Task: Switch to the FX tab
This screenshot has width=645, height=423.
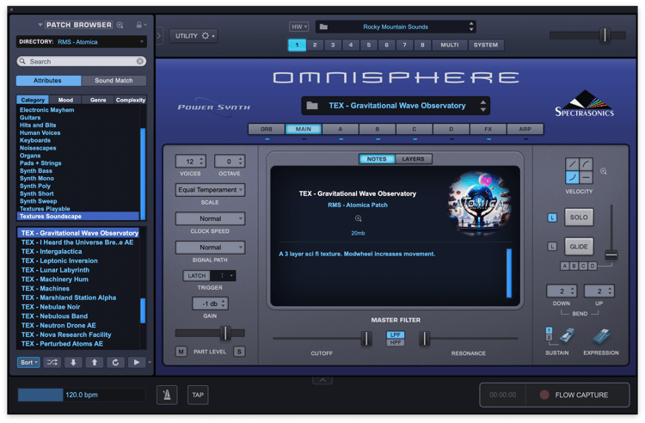Action: point(488,129)
